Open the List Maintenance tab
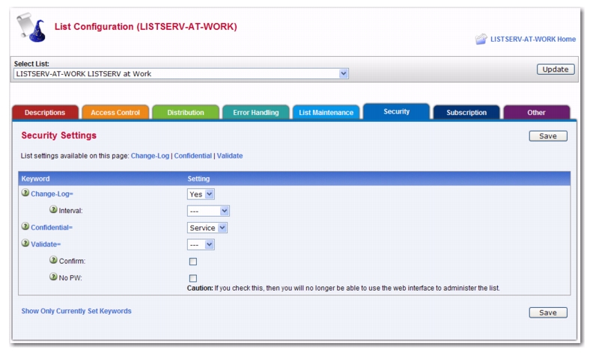This screenshot has width=590, height=355. (326, 112)
